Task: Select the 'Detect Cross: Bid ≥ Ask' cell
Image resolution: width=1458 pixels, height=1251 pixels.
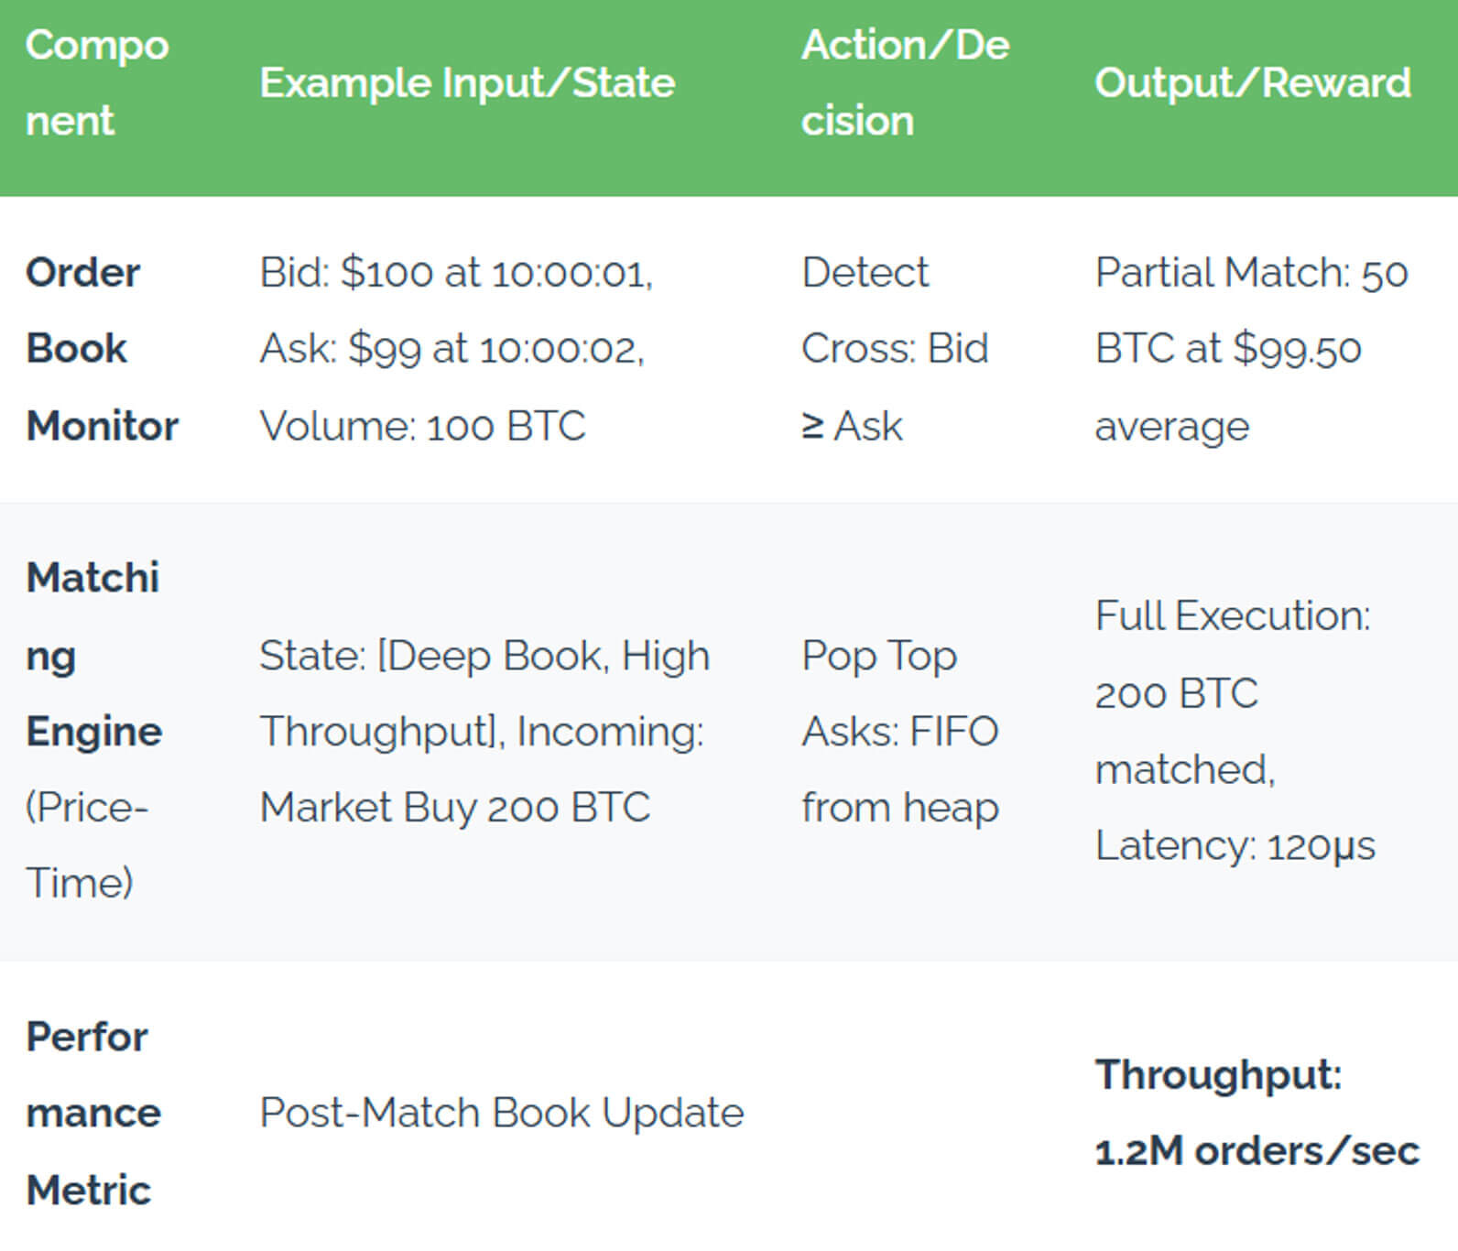Action: click(x=895, y=349)
